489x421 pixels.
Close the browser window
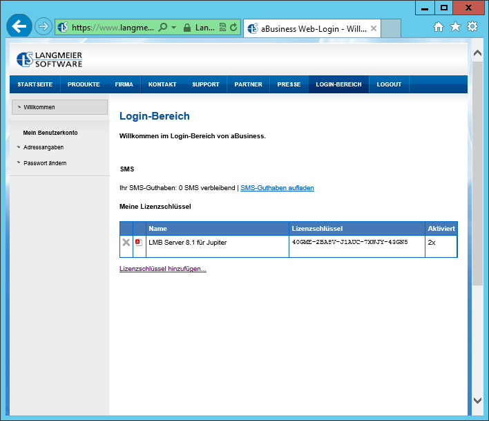[468, 8]
